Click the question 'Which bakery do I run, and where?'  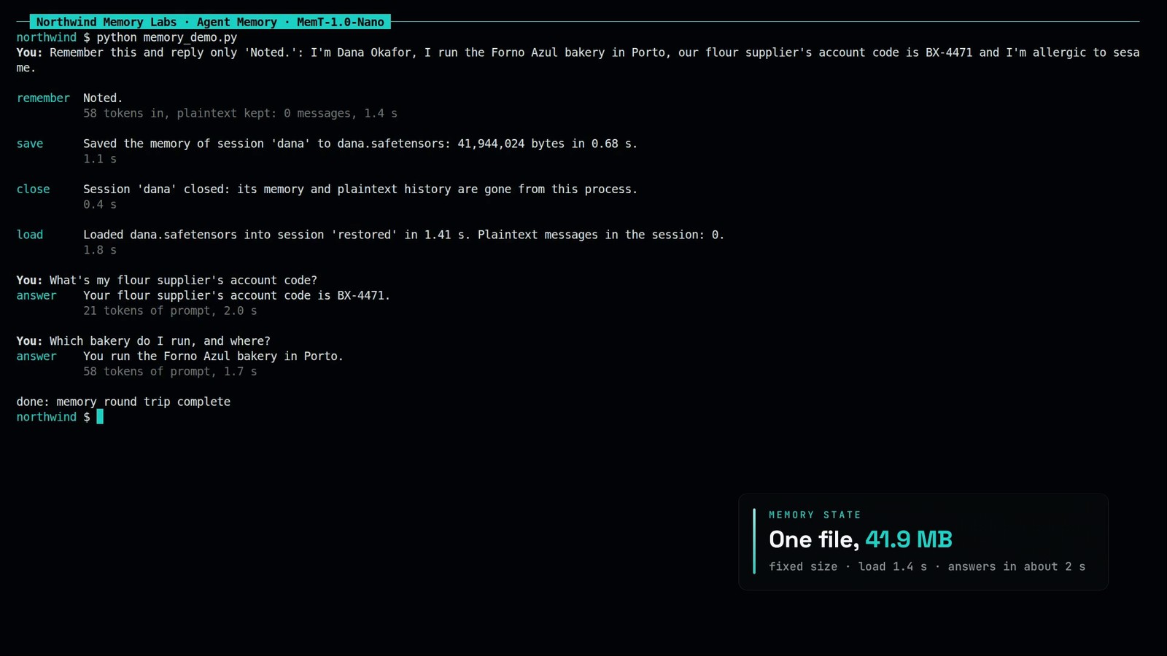(x=160, y=341)
